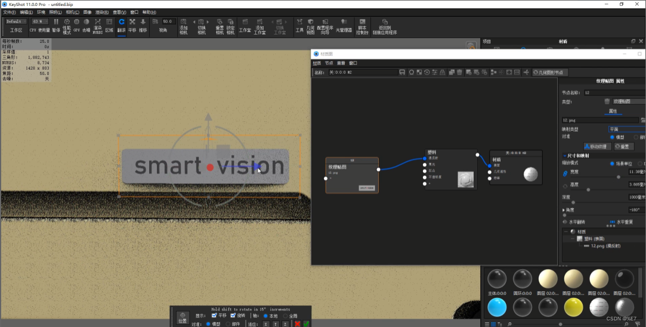Select the 全局 global axis radio
This screenshot has width=646, height=327.
tap(285, 316)
